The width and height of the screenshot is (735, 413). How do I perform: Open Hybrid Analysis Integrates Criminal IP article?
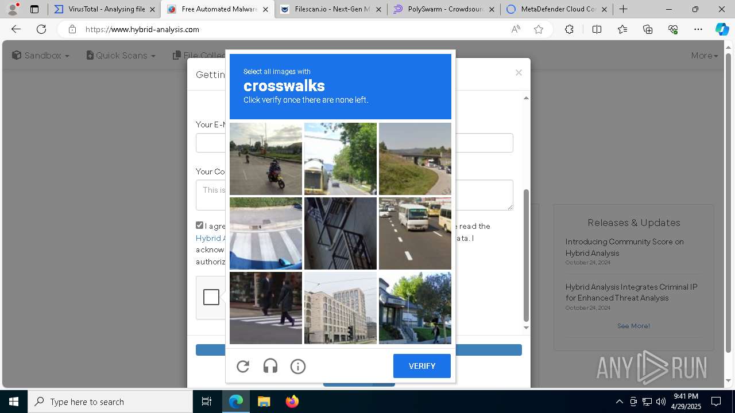631,293
